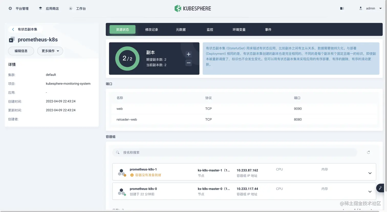Switch to the 监控 tab
Viewport: 387px width, 212px height.
[x=210, y=29]
